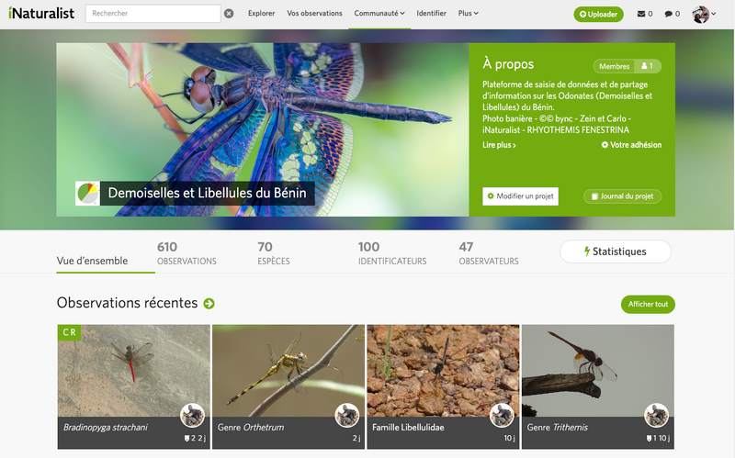
Task: Click into the Rechercher search field
Action: (153, 14)
